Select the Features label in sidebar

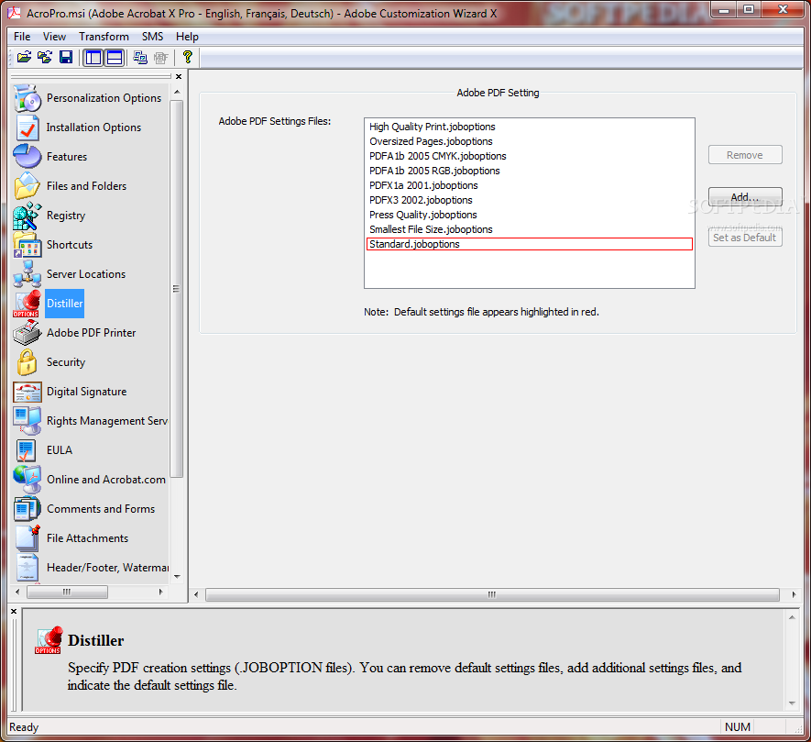click(x=67, y=156)
